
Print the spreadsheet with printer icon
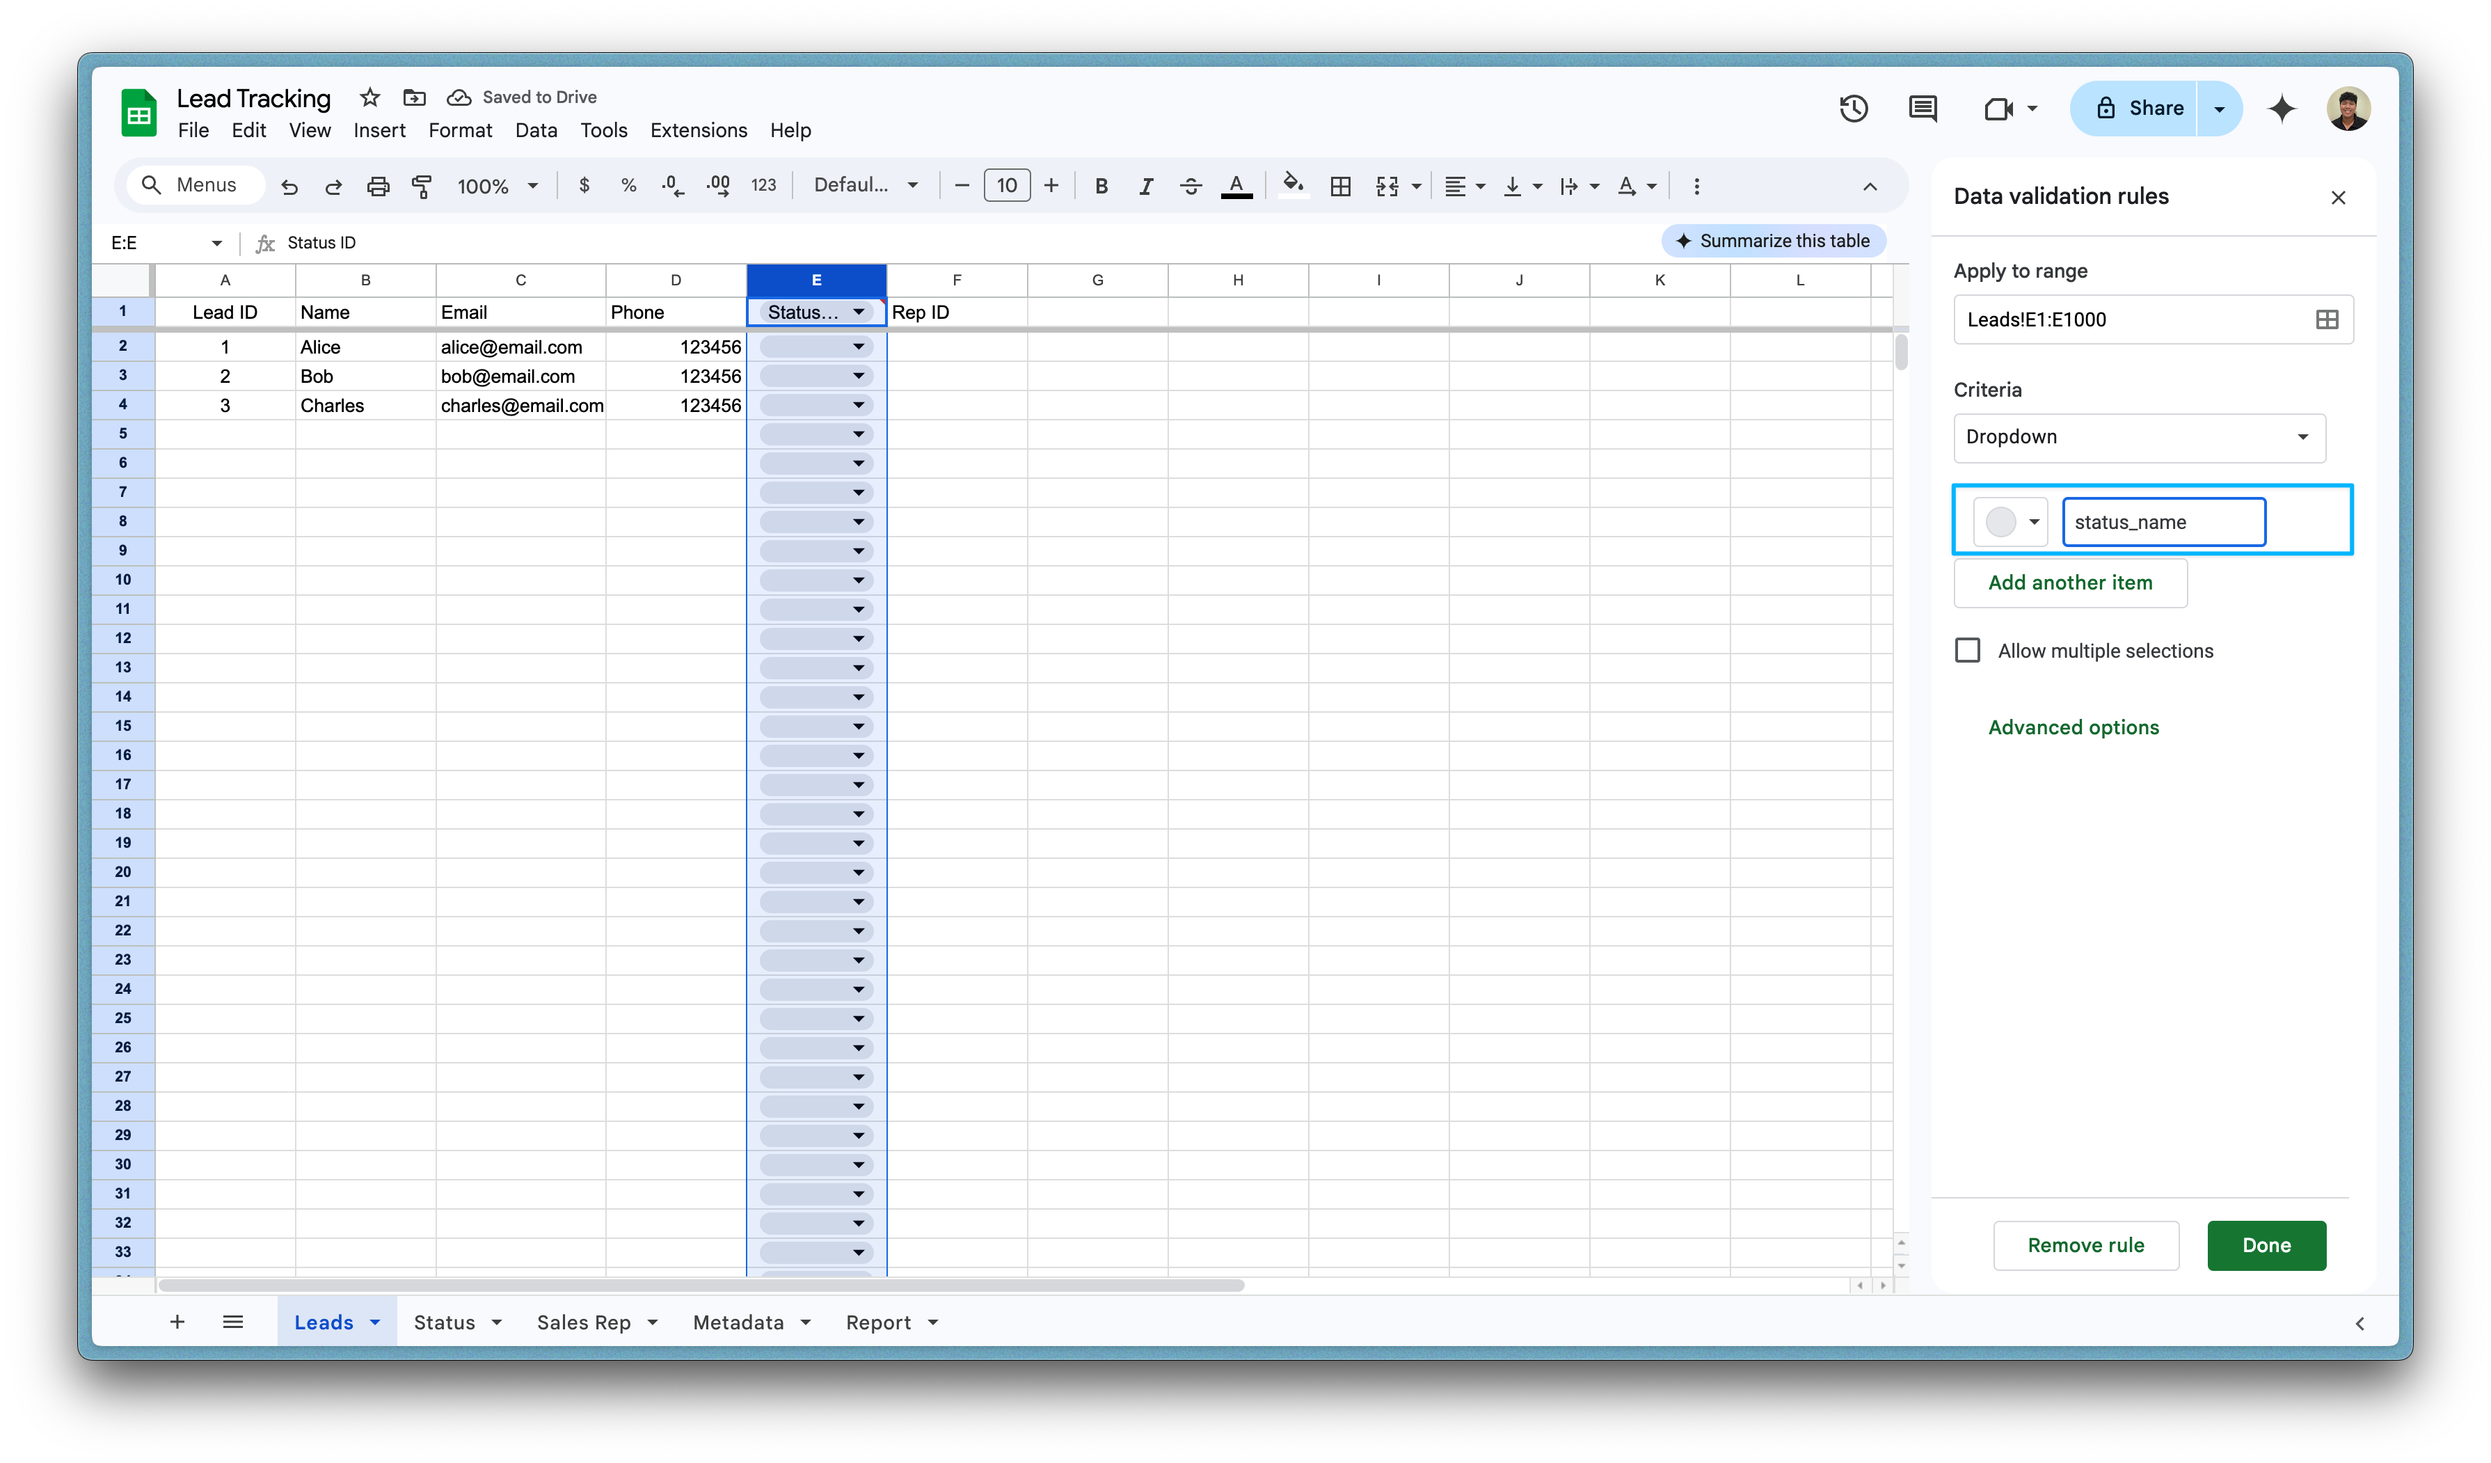click(378, 186)
